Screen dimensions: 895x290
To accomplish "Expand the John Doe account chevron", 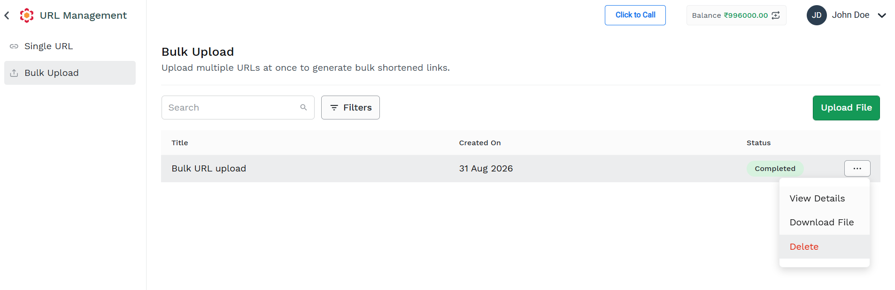I will pyautogui.click(x=882, y=15).
